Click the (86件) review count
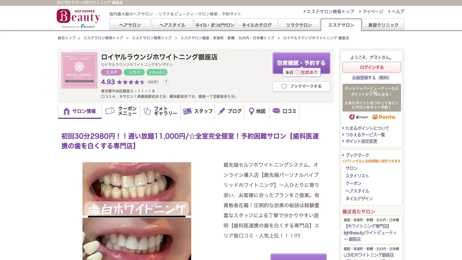The width and height of the screenshot is (462, 260). [153, 82]
